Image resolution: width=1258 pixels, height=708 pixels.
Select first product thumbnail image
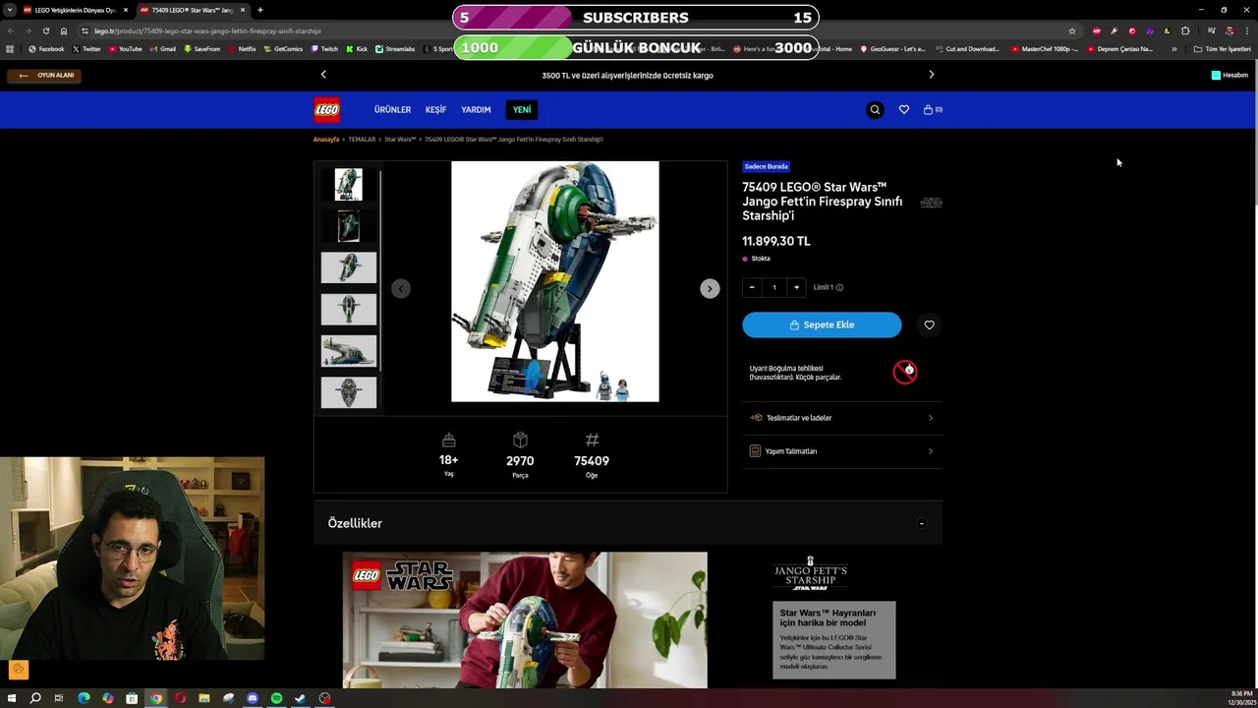tap(348, 185)
